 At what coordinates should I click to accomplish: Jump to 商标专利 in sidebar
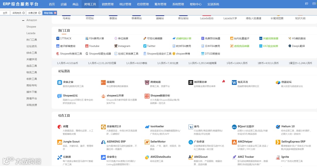tap(32, 85)
